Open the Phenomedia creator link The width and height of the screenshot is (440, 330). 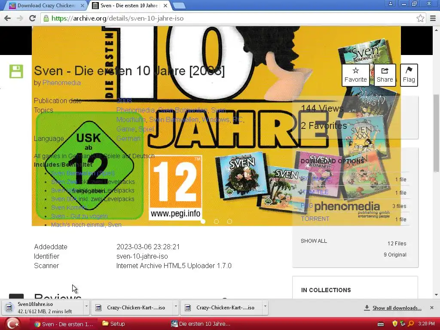point(61,83)
